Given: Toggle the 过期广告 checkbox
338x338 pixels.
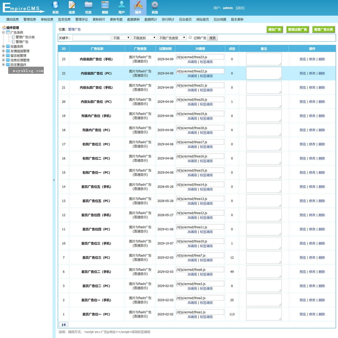Looking at the screenshot, I should tap(190, 37).
